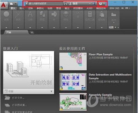Click the 开始绘制 start drawing tile
This screenshot has width=138, height=113.
29,70
